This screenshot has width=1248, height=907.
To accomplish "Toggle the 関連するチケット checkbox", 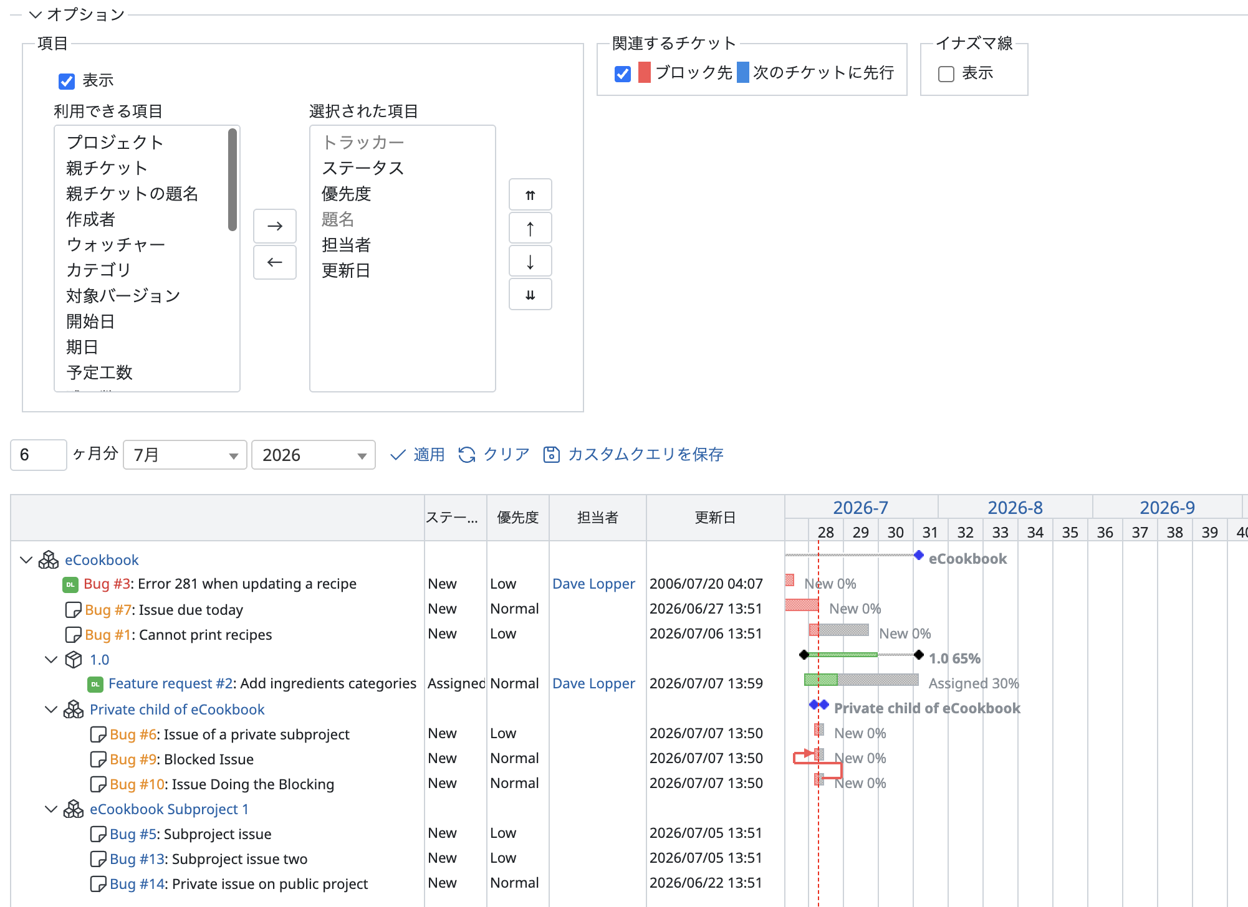I will (x=622, y=74).
